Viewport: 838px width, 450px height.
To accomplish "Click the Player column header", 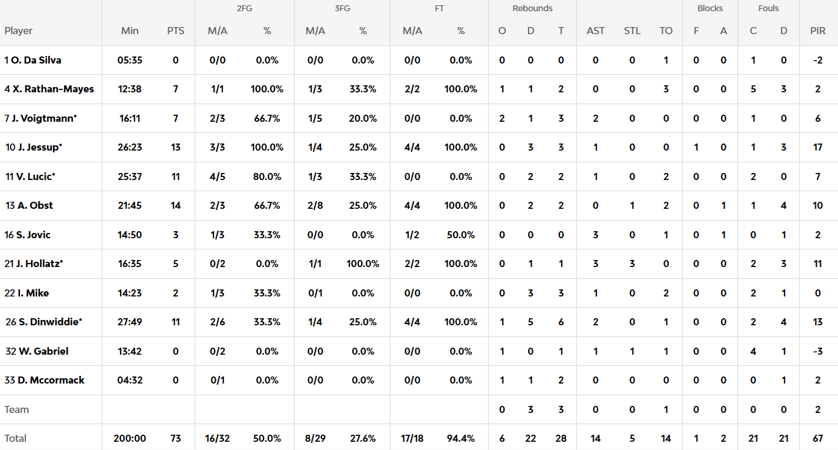I will point(19,31).
